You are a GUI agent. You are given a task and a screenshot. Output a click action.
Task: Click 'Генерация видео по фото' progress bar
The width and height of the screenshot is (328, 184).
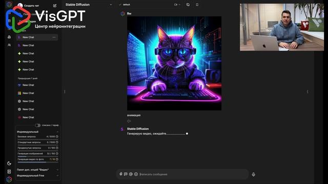click(38, 162)
